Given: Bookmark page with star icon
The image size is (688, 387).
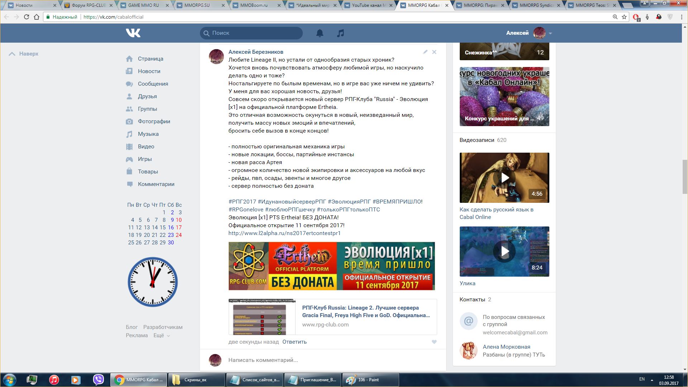Looking at the screenshot, I should coord(624,17).
